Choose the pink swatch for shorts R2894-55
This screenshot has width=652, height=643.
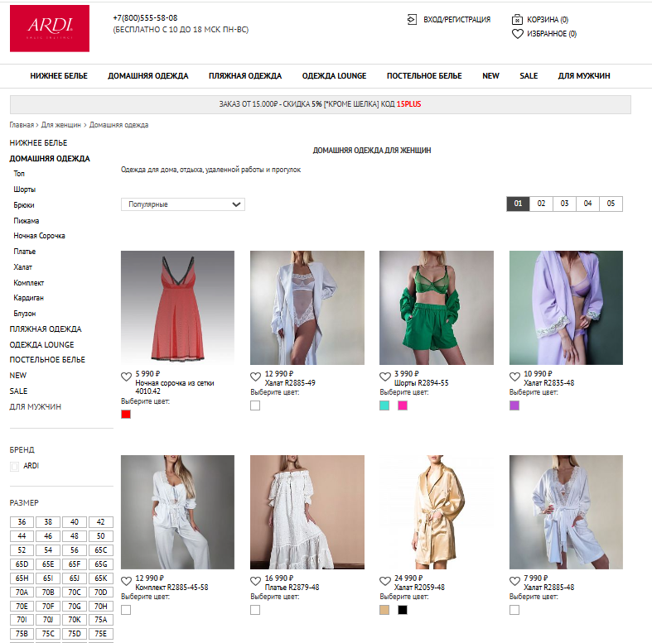pos(403,405)
